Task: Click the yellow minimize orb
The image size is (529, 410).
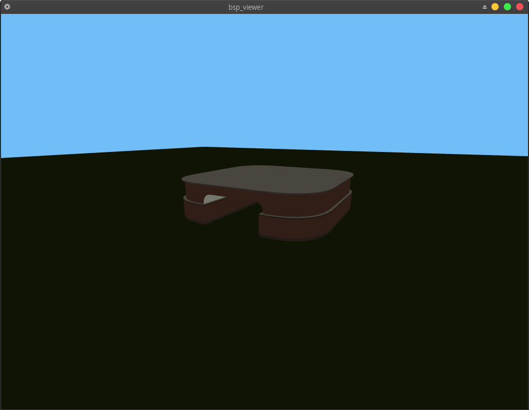Action: pos(495,7)
